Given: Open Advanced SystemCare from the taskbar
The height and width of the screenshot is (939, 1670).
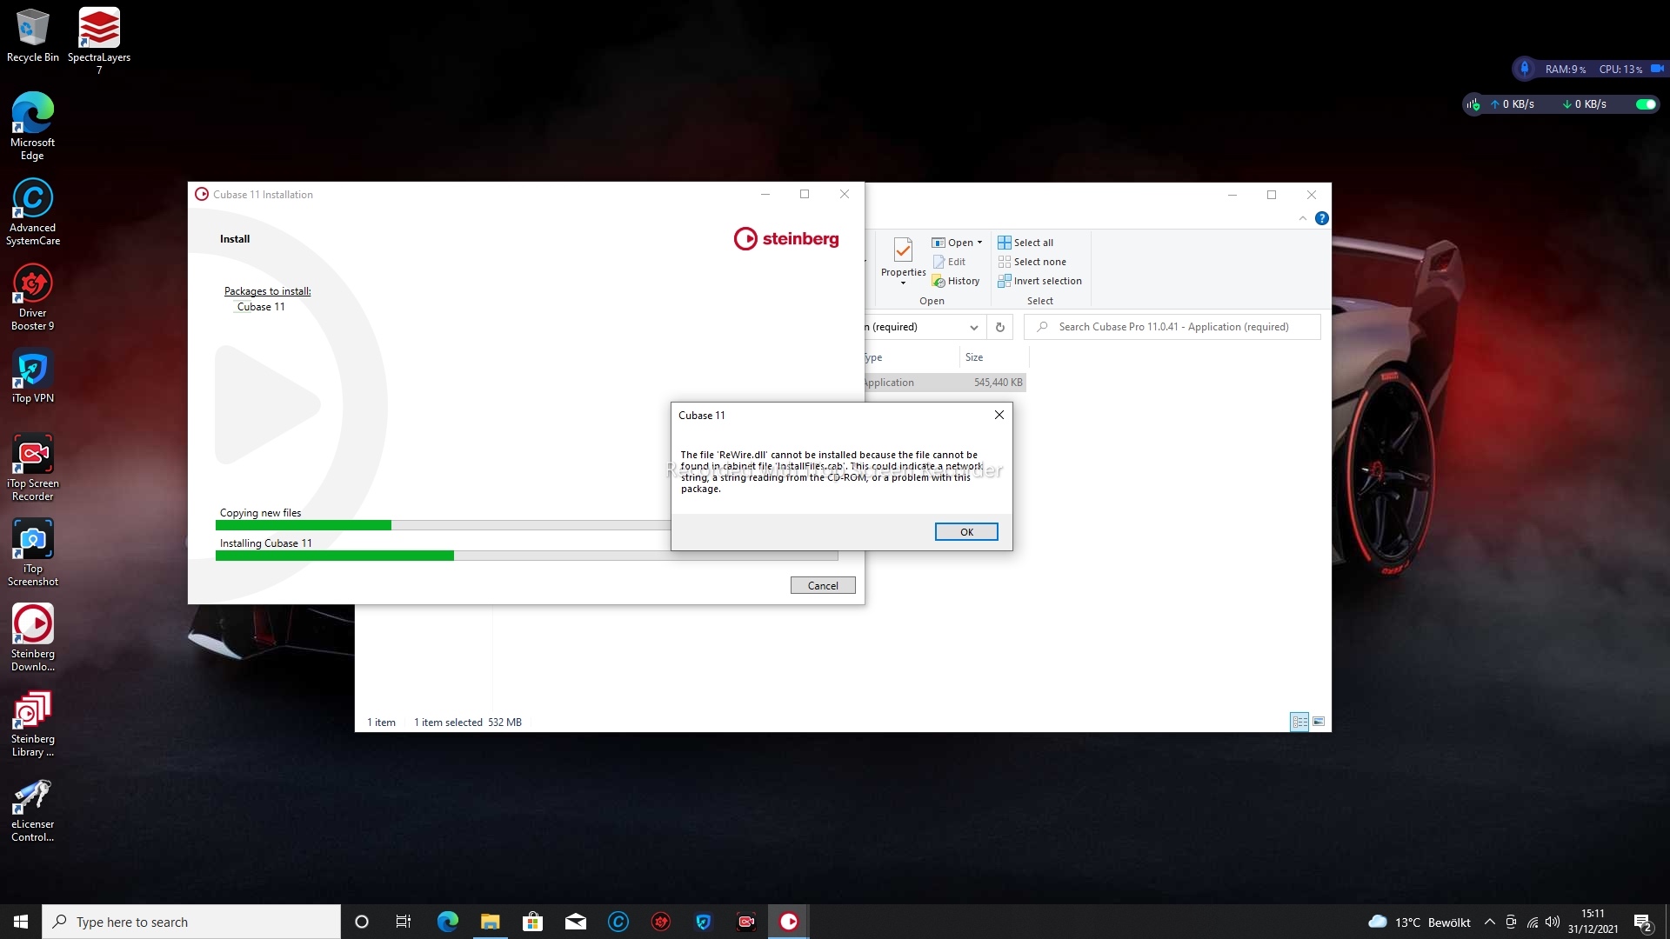Looking at the screenshot, I should 618,922.
